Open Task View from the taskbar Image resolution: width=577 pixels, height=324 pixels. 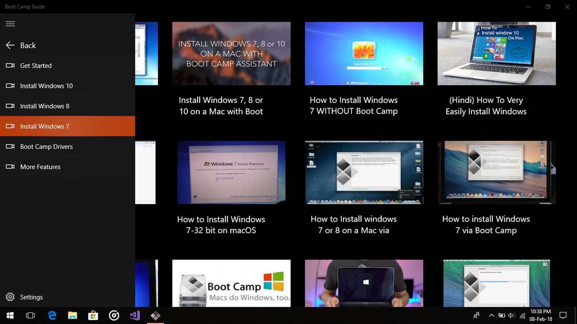[30, 316]
